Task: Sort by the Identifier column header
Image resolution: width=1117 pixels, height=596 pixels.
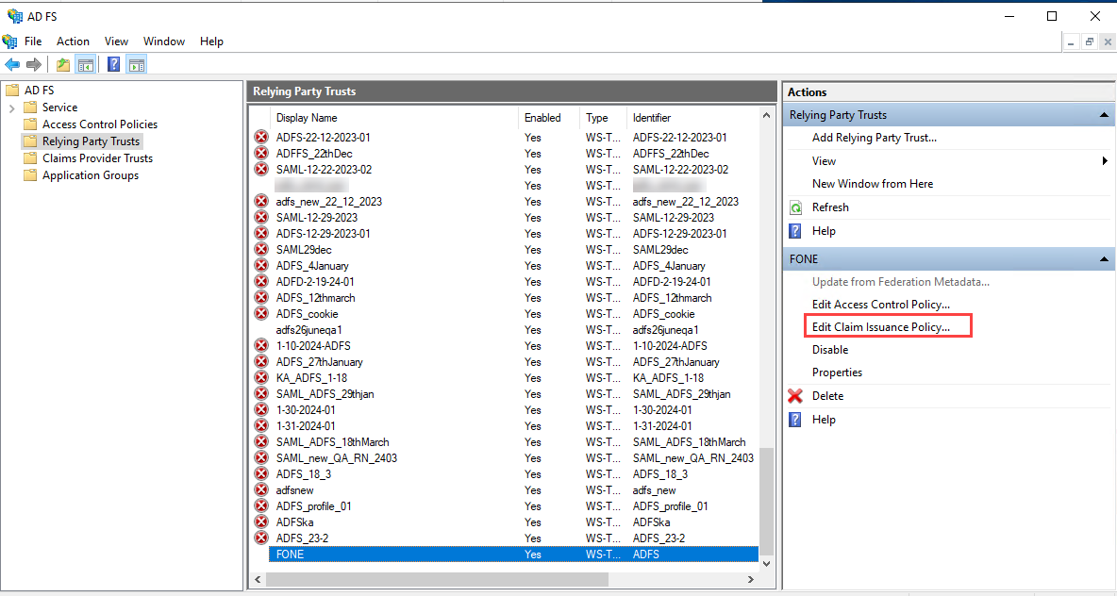Action: (x=693, y=118)
